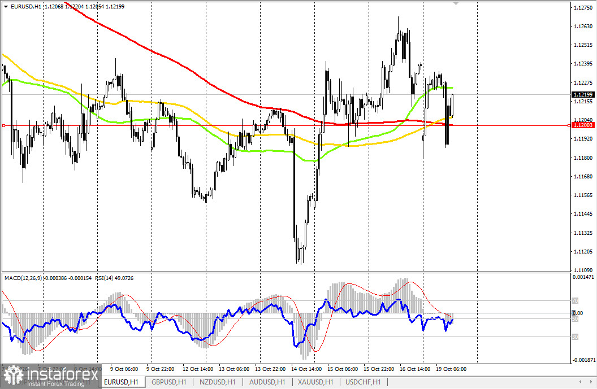Click the chart shift triangle marker at top
The image size is (597, 389).
456,3
